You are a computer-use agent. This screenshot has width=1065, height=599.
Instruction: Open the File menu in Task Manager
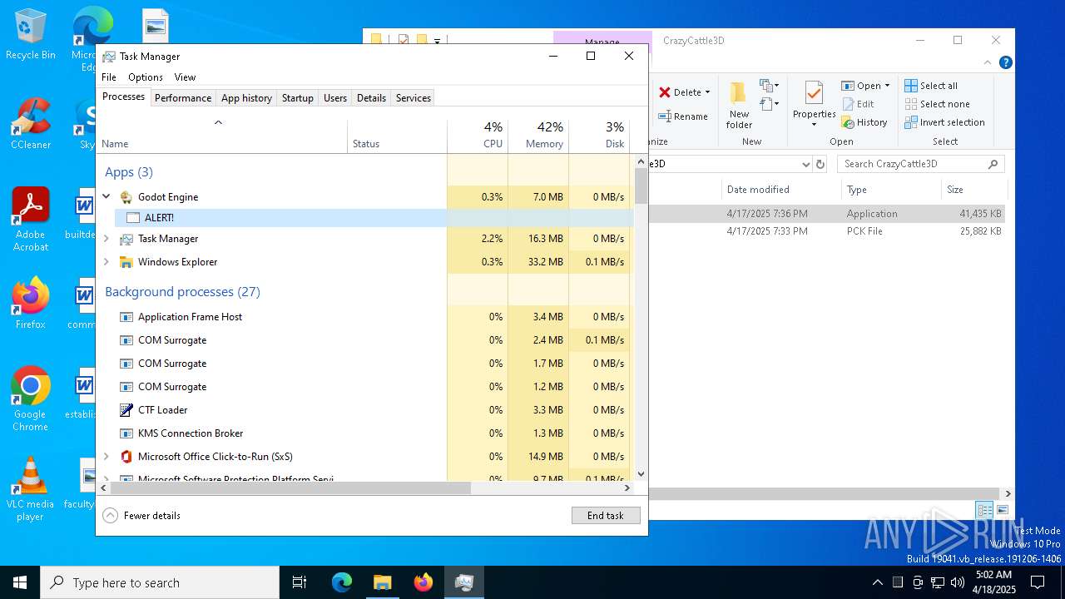[109, 77]
